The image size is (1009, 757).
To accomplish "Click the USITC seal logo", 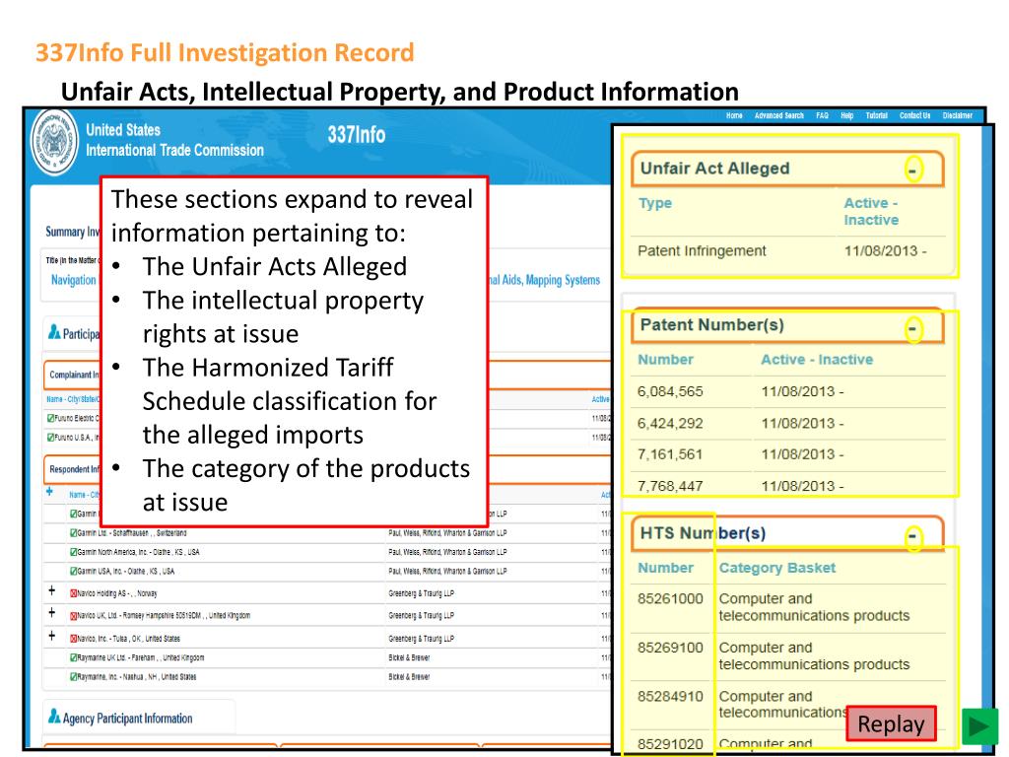I will click(55, 142).
